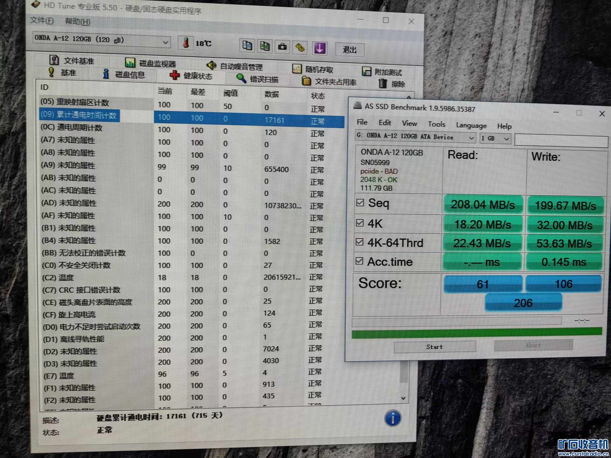Click the 退出 exit button

(x=349, y=50)
